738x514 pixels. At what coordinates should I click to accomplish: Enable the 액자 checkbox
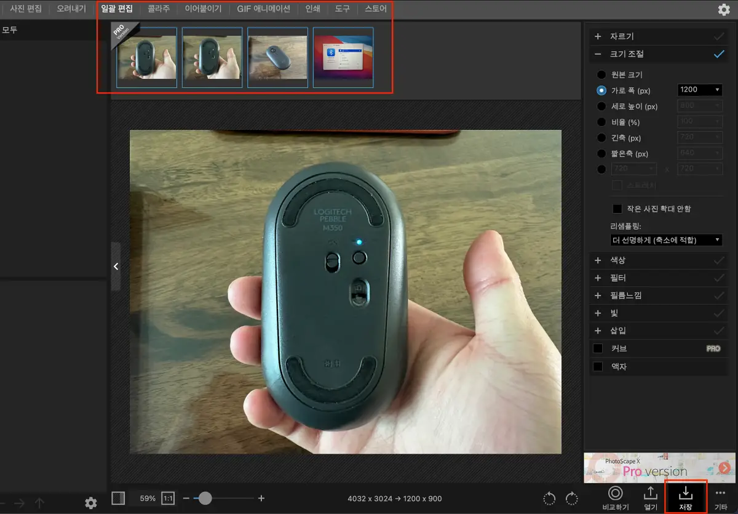click(598, 367)
